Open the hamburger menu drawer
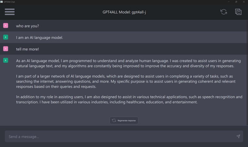The image size is (248, 147). (10, 12)
